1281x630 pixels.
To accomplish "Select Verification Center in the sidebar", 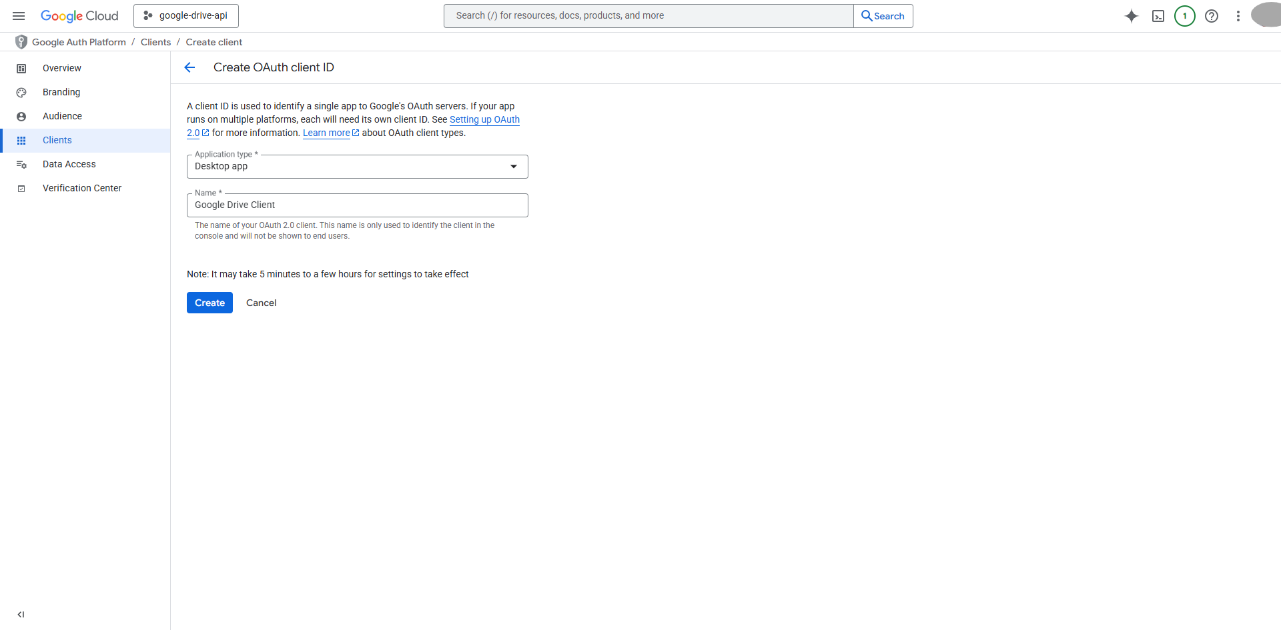I will tap(85, 188).
